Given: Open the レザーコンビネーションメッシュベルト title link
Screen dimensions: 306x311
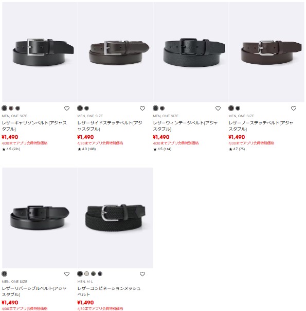Looking at the screenshot, I should tap(109, 291).
